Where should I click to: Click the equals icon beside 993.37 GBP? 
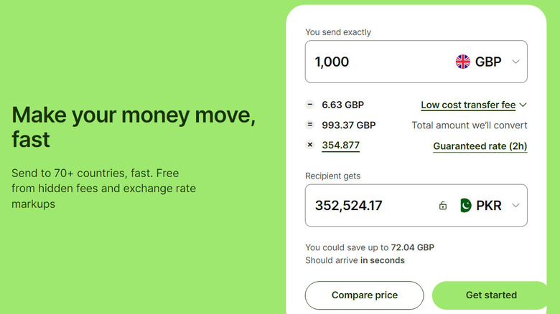(310, 125)
